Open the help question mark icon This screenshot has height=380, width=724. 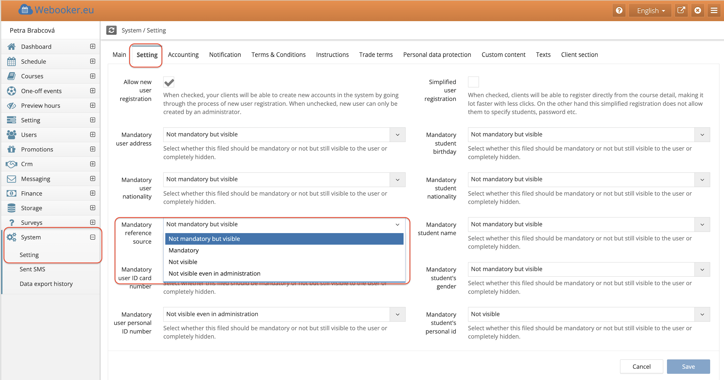pyautogui.click(x=619, y=10)
